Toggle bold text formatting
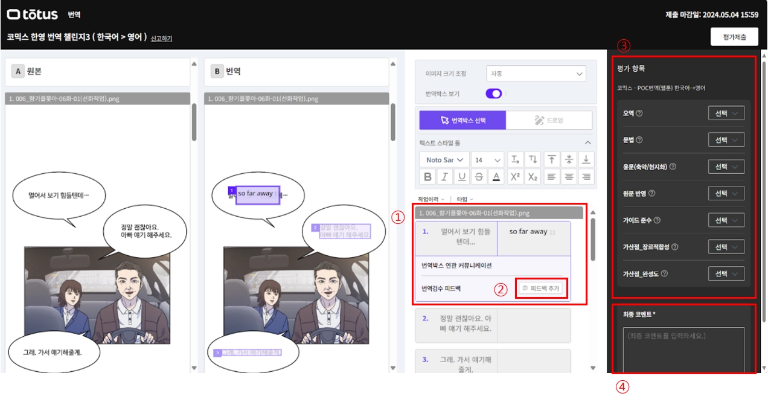Image resolution: width=768 pixels, height=408 pixels. tap(428, 177)
